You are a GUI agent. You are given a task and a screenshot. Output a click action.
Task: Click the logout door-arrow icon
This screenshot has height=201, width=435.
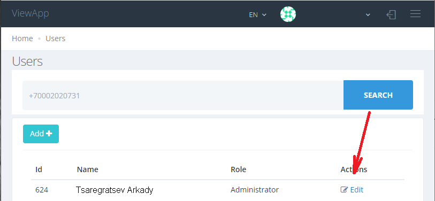pos(391,14)
